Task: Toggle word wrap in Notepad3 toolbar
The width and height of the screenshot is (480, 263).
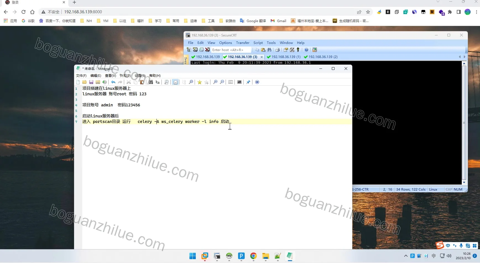Action: pyautogui.click(x=175, y=82)
